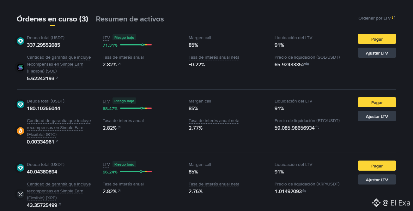Click the Bitcoin collateral coin icon
This screenshot has height=211, width=413.
[21, 131]
